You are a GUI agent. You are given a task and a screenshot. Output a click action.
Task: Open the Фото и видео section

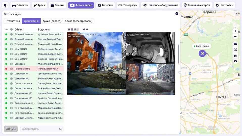(x=81, y=5)
